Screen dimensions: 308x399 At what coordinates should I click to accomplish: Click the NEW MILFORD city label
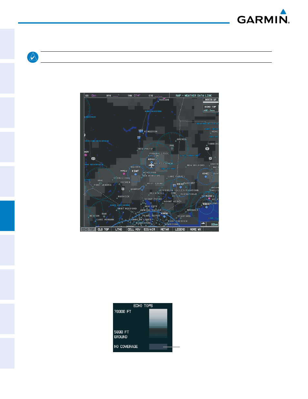point(196,165)
